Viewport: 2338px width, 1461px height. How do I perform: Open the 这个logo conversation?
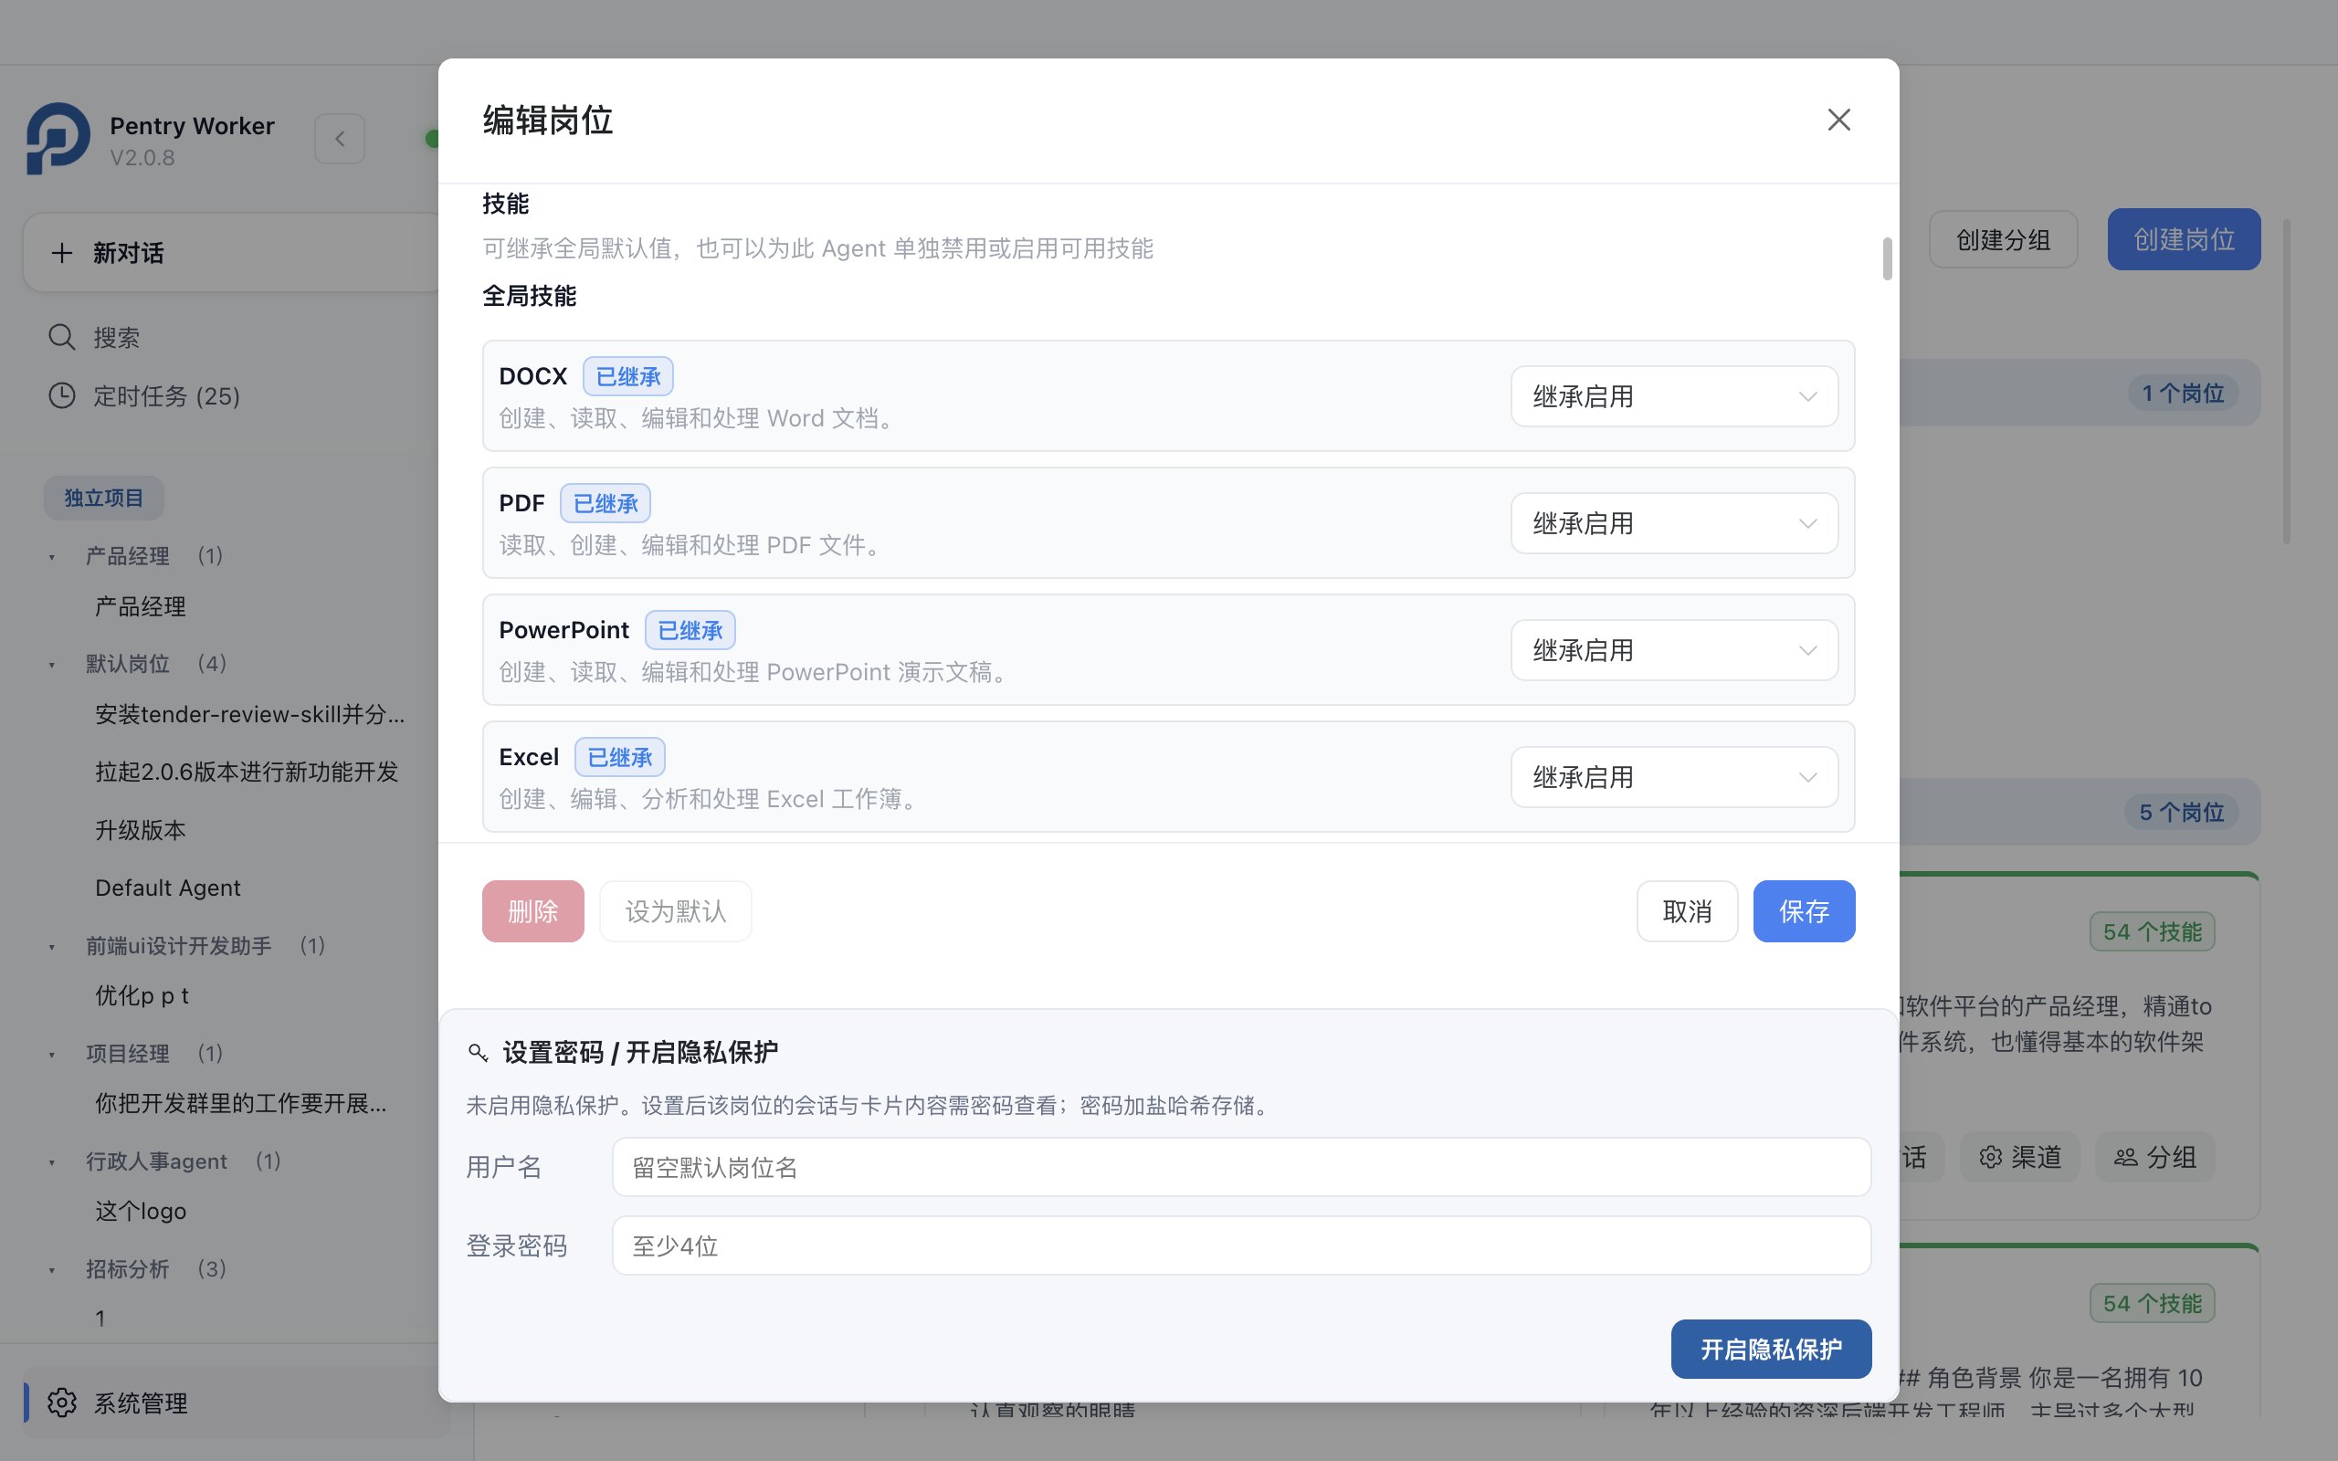(x=140, y=1211)
